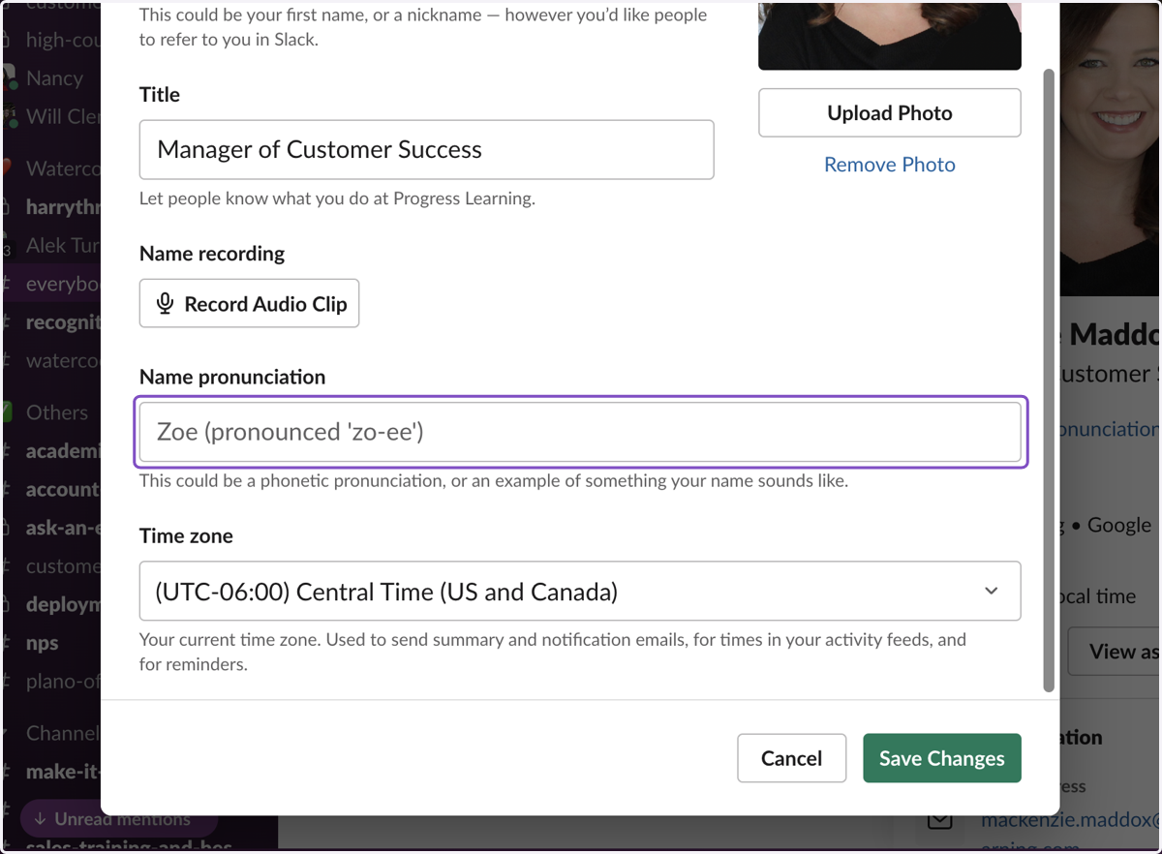1162x854 pixels.
Task: Click the Remove Photo link
Action: 890,165
